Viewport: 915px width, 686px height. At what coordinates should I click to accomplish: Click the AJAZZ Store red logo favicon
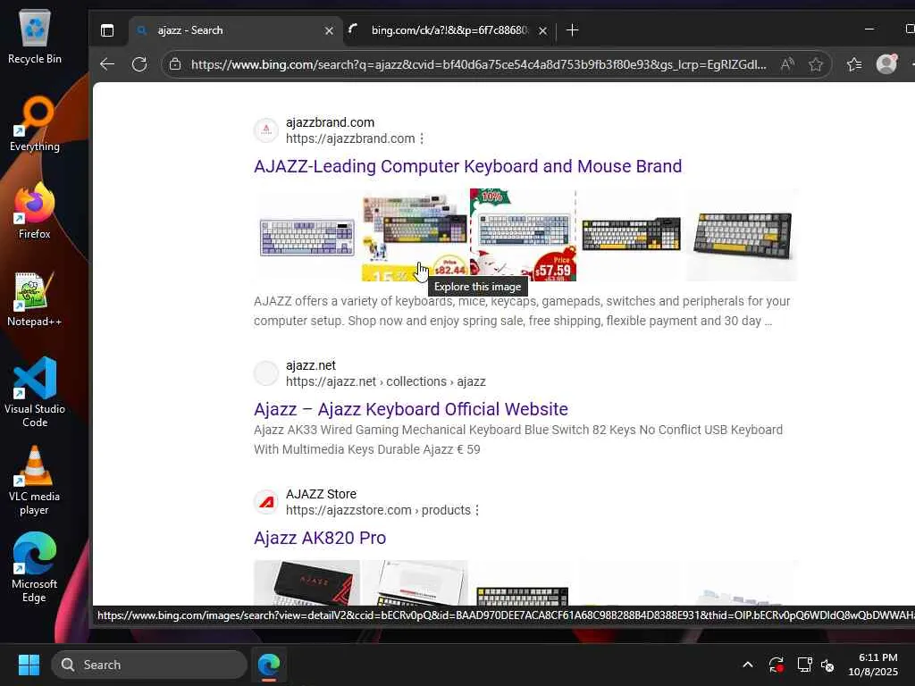click(x=266, y=502)
